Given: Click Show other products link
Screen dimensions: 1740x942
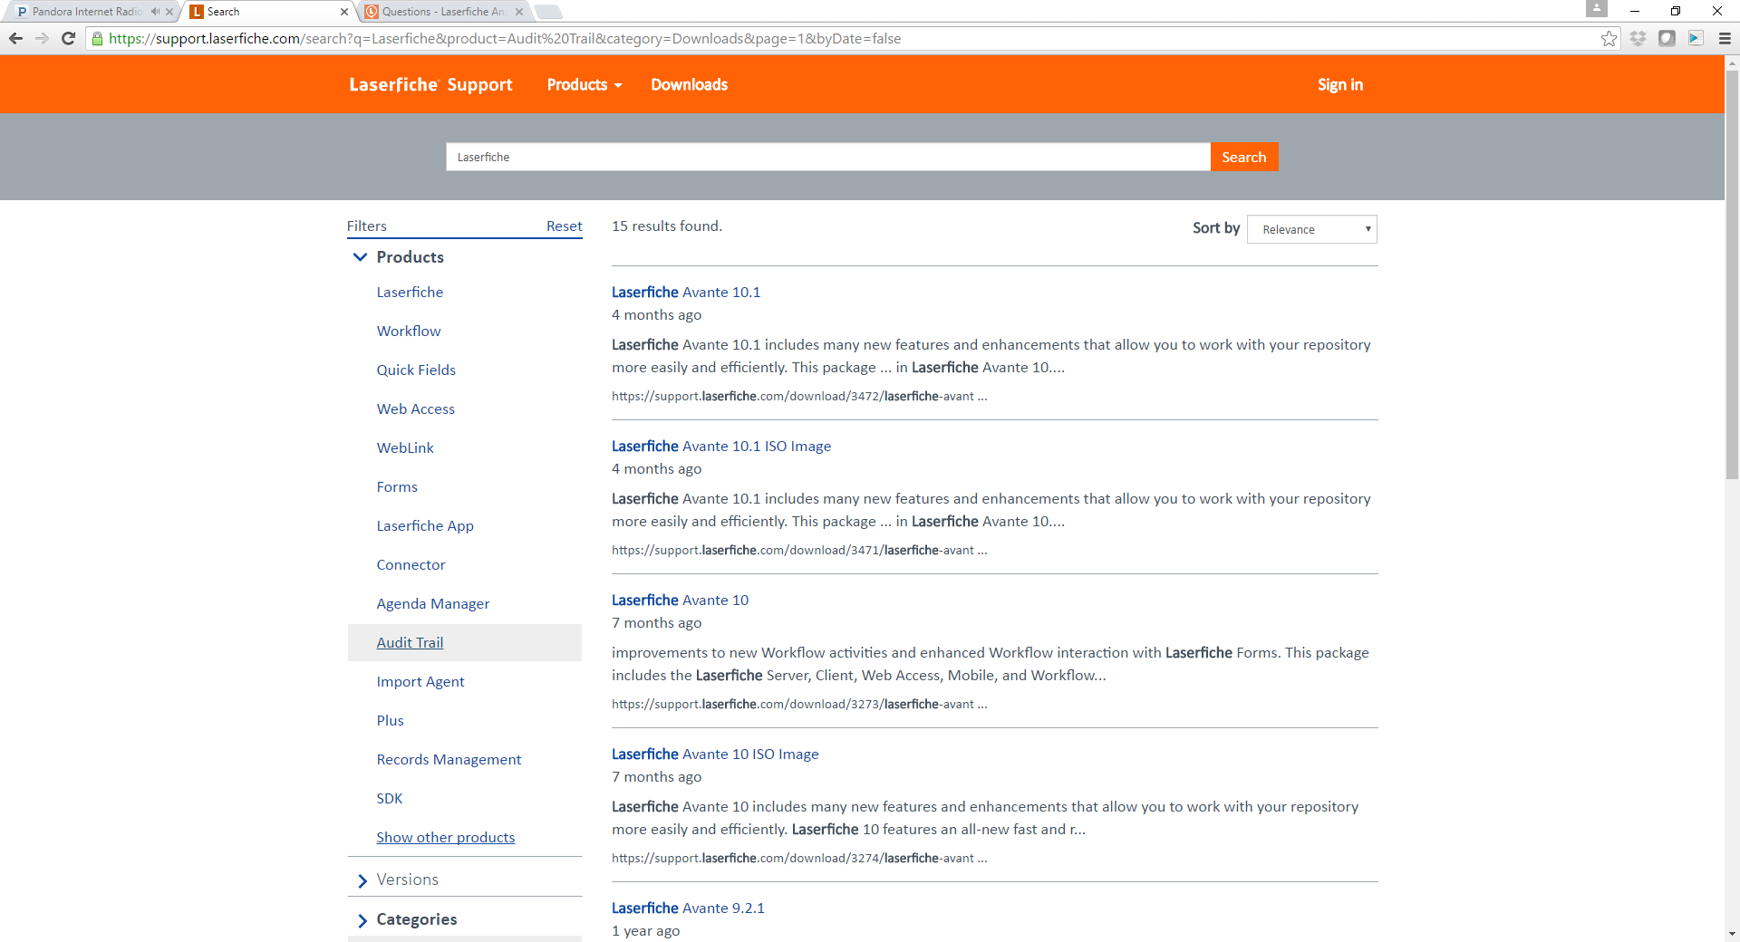Looking at the screenshot, I should coord(446,837).
